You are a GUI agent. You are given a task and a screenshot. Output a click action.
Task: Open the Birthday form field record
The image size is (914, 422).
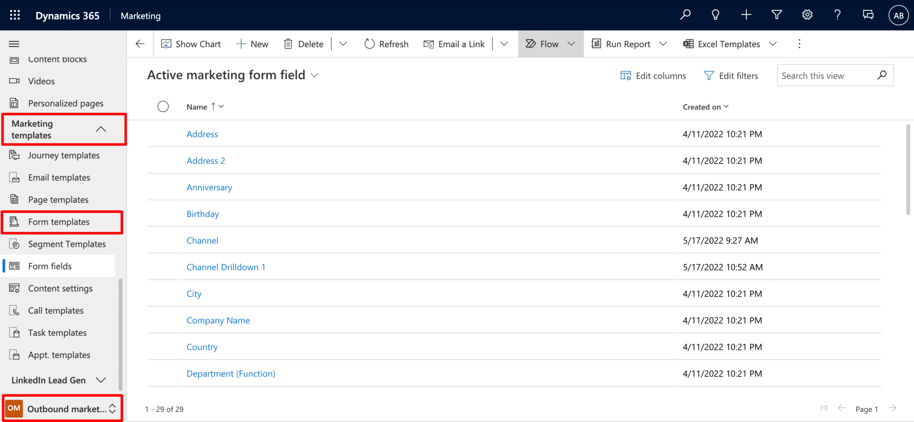203,214
